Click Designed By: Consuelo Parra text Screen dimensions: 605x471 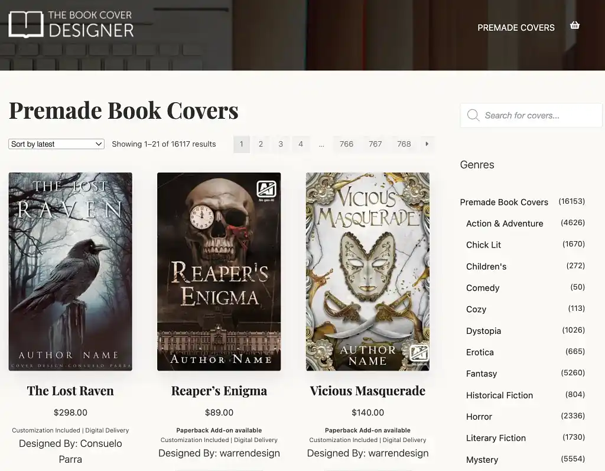click(x=70, y=451)
